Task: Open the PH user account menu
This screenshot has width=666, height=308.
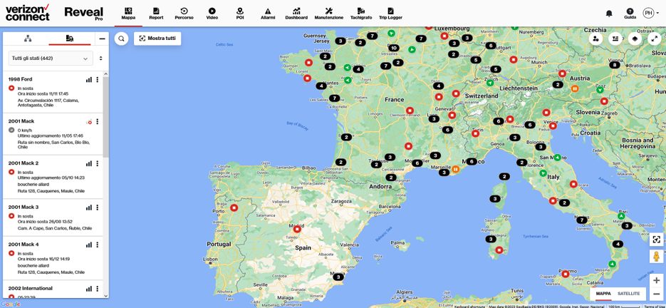Action: coord(651,13)
